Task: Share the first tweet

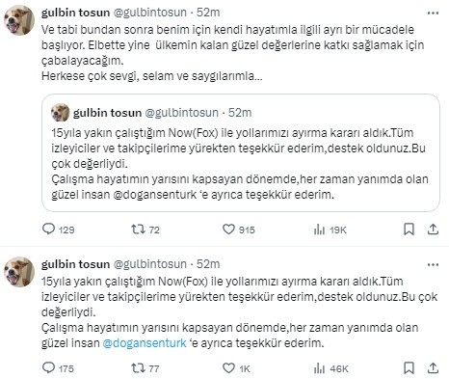Action: click(433, 230)
